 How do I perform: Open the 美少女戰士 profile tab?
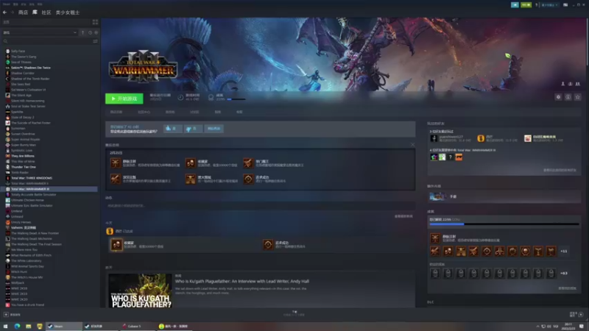(68, 13)
